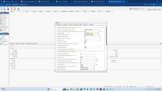The height and width of the screenshot is (91, 162).
Task: Click the alternative speed limits status bar icon
Action: [127, 86]
